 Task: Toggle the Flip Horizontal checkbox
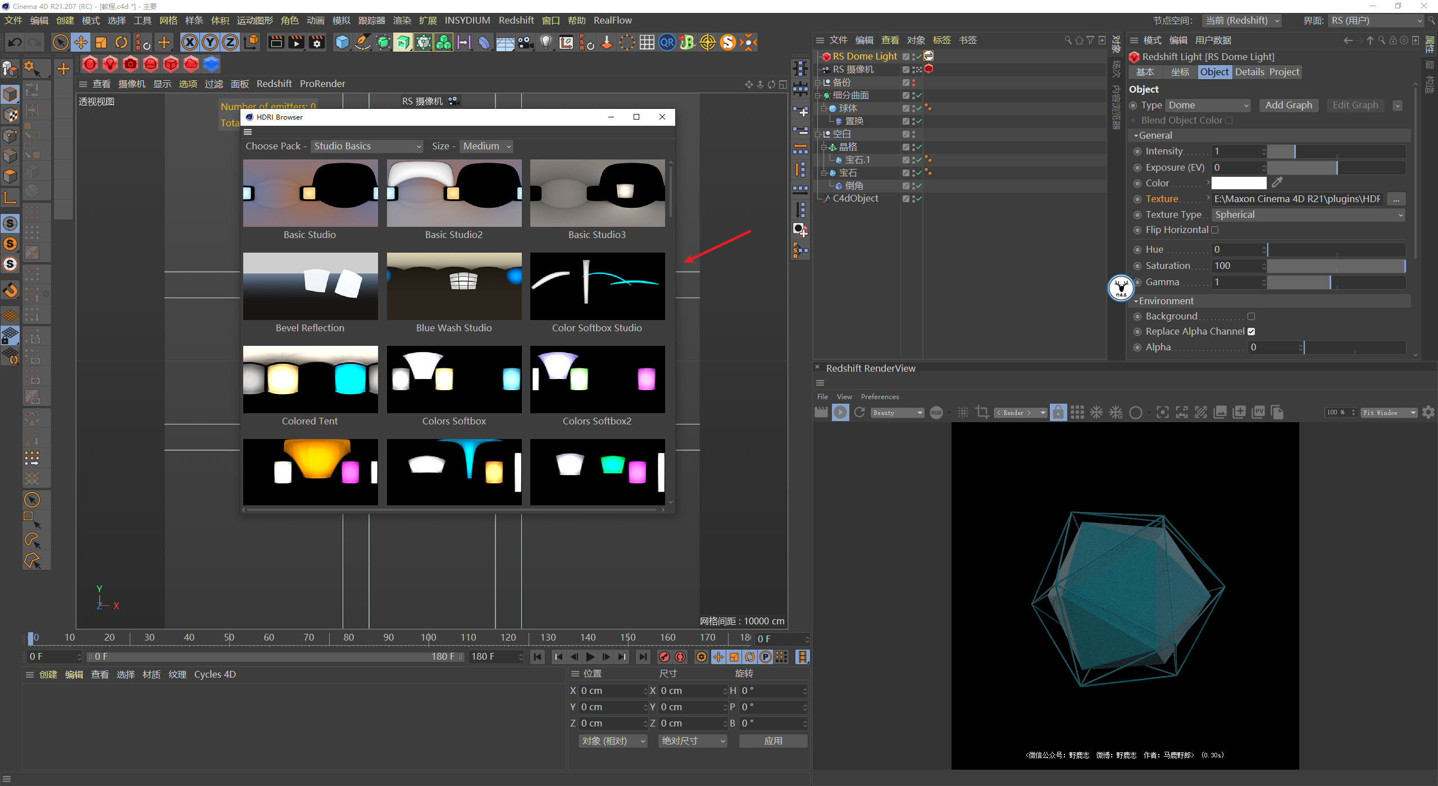(1215, 230)
